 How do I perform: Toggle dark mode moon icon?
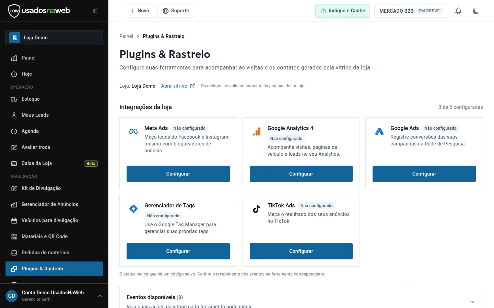click(476, 11)
